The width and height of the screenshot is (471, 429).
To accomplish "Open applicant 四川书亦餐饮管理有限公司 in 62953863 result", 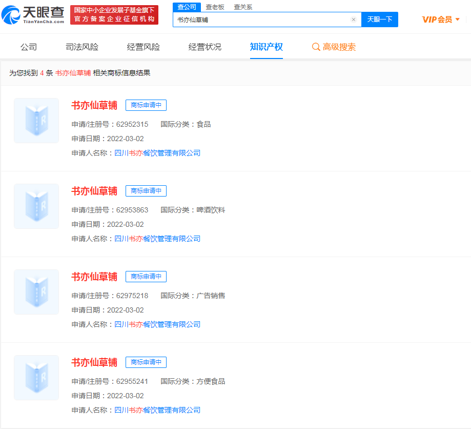I will point(157,239).
